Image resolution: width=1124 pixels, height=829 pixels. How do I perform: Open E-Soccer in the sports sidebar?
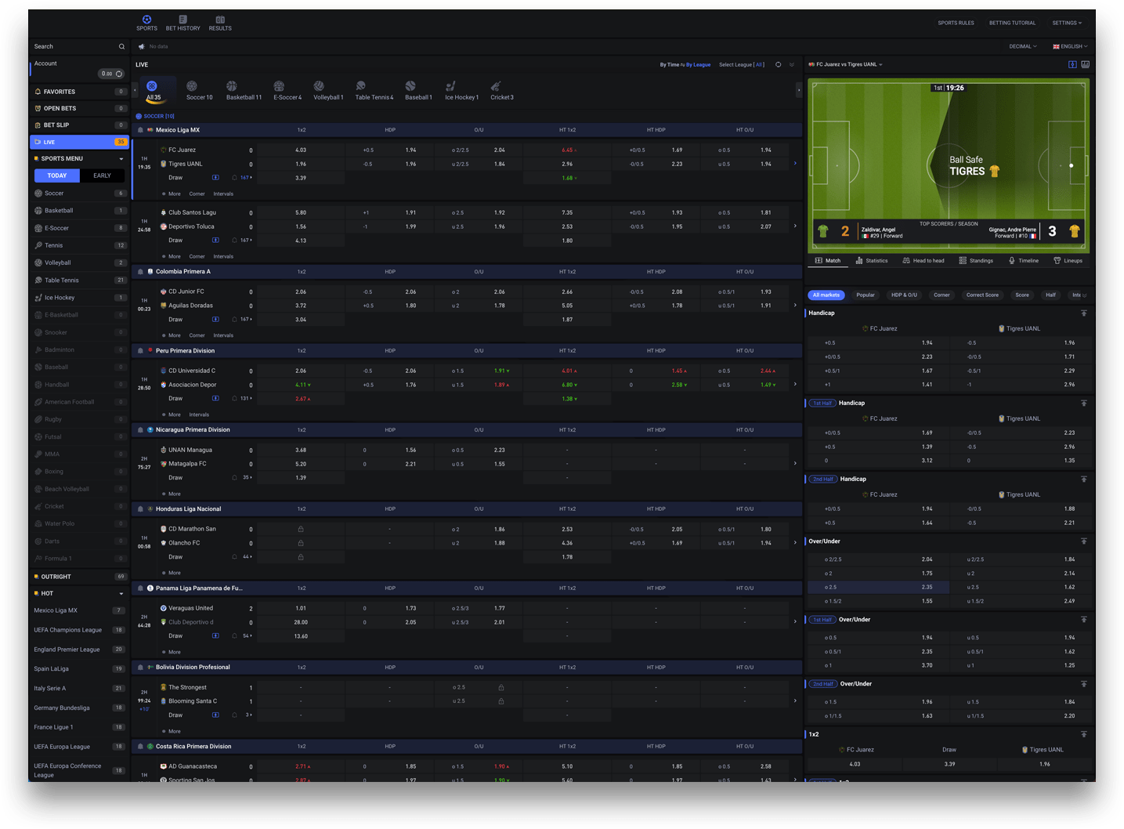[x=78, y=228]
